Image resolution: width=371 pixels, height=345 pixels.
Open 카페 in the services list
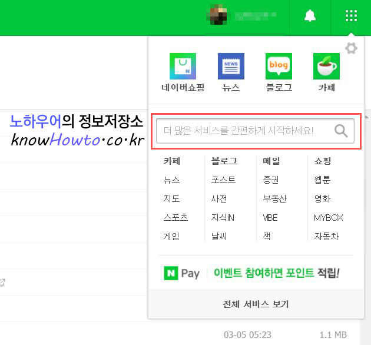(172, 161)
